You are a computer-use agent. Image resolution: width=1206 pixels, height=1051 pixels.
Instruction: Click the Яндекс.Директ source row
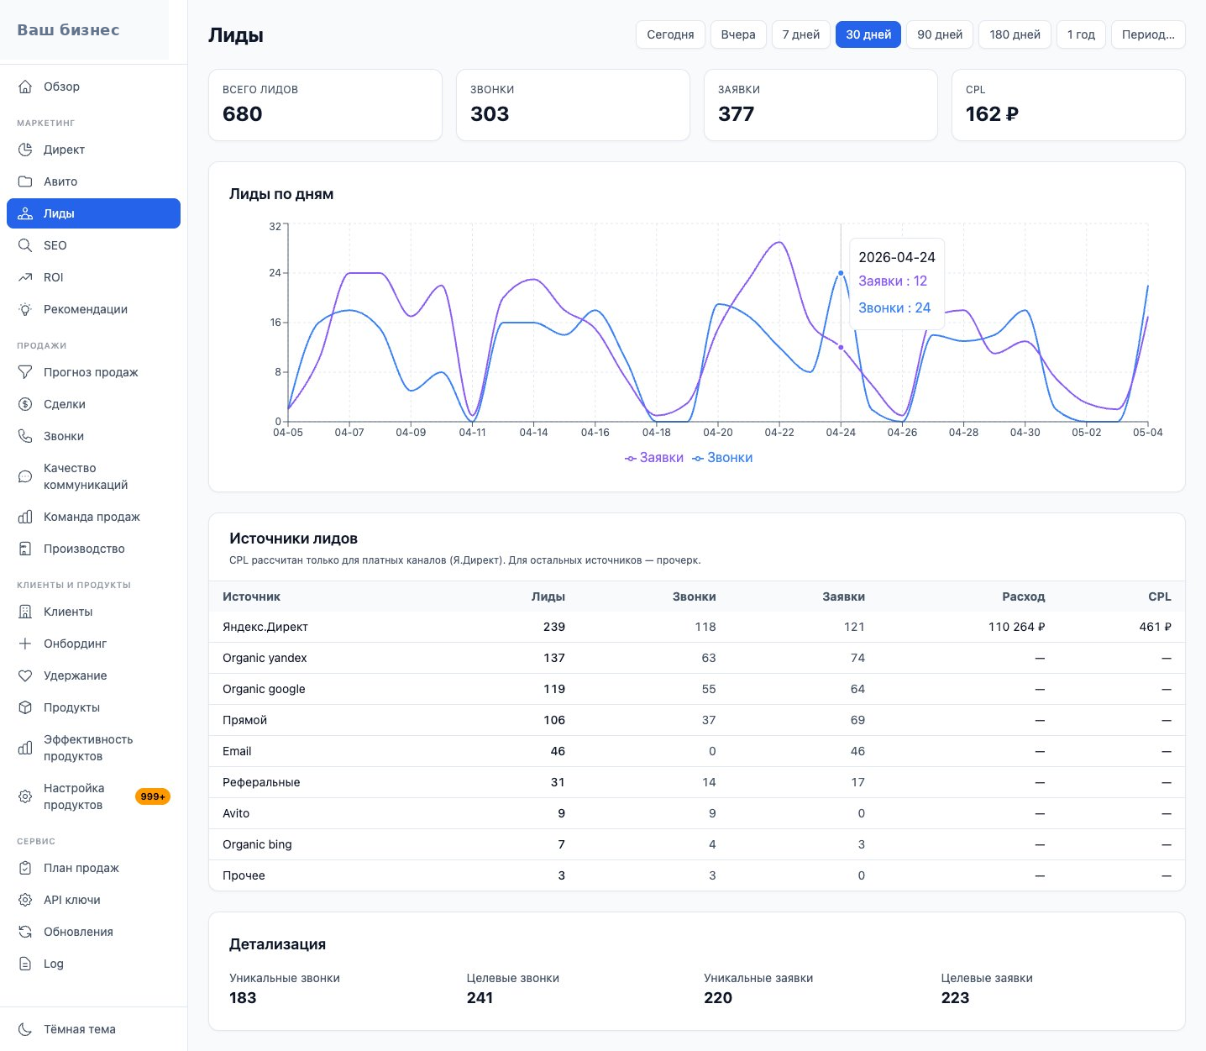point(696,627)
